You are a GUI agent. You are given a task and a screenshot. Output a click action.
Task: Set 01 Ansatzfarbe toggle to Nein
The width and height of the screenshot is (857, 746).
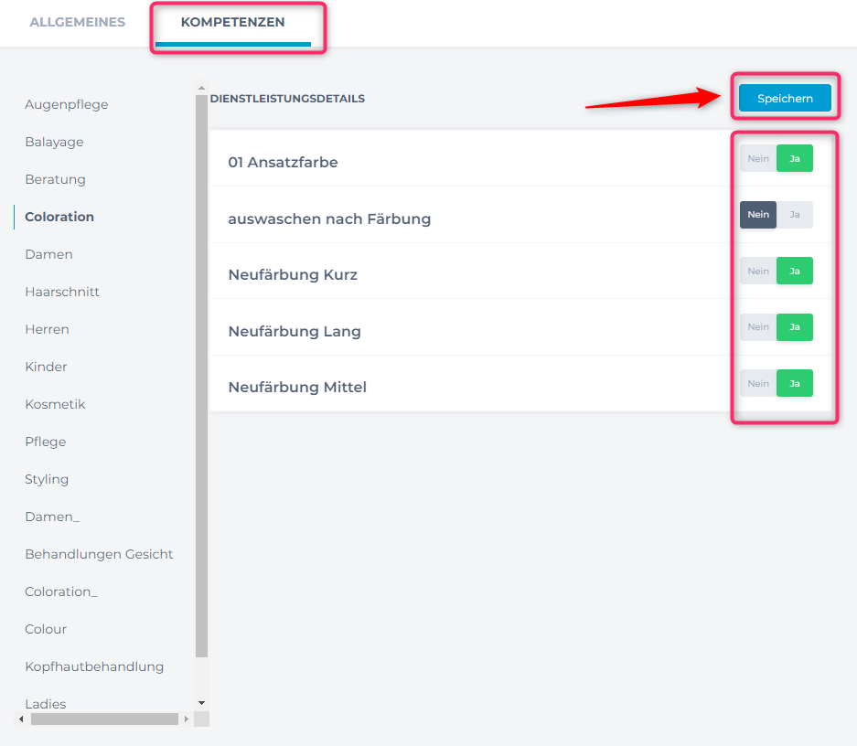pyautogui.click(x=758, y=159)
